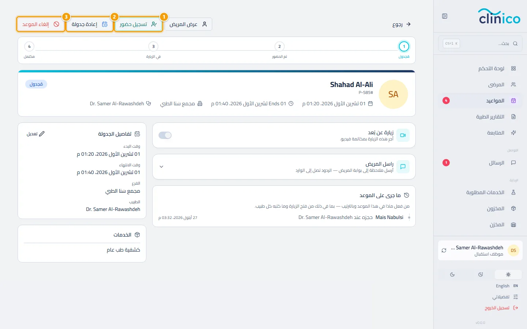Select the dark theme moon option

pyautogui.click(x=452, y=275)
